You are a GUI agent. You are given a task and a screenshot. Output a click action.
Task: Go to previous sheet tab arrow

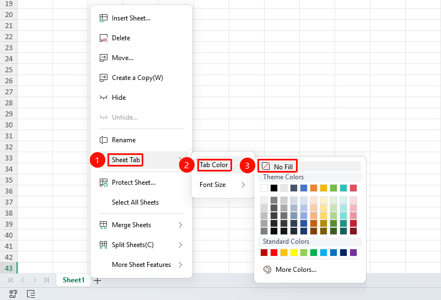coord(23,280)
